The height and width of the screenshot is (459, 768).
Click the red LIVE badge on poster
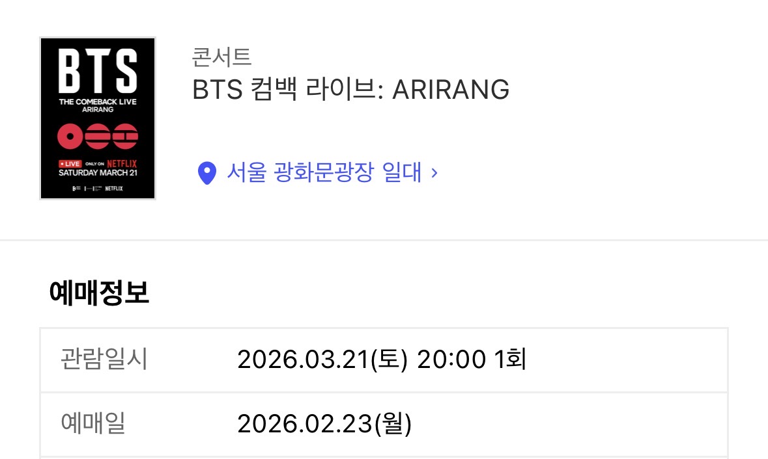(x=70, y=164)
